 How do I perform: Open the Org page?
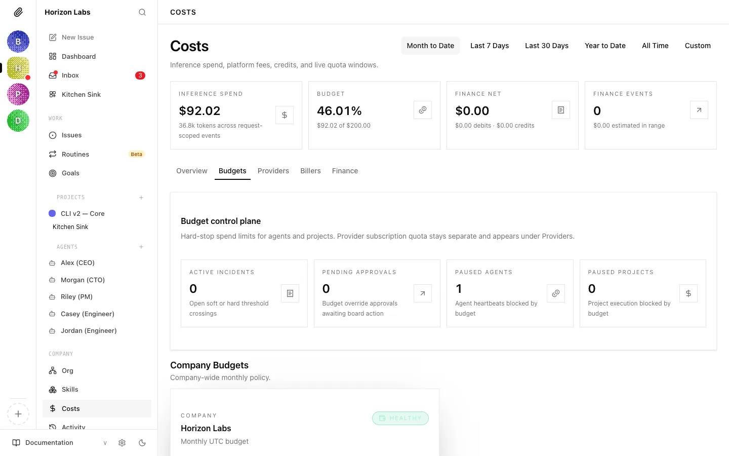(97, 371)
